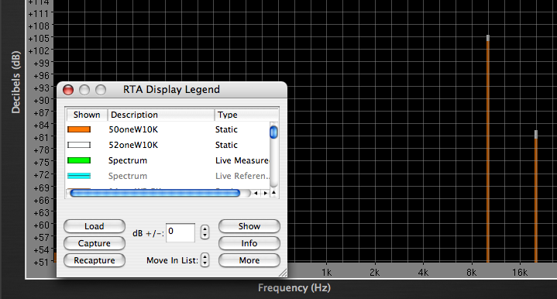Image resolution: width=557 pixels, height=299 pixels.
Task: Click the Static type of 50oneW10K
Action: click(226, 129)
